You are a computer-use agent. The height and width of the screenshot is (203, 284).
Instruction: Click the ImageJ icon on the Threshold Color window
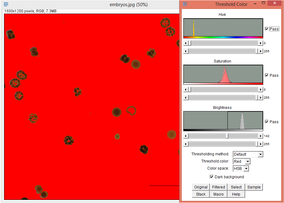click(185, 4)
